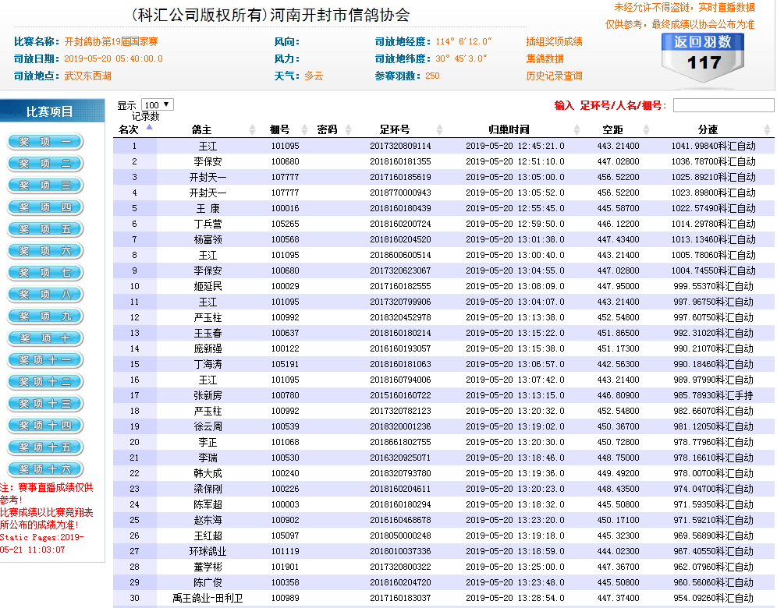Select 奖项十 in sidebar
Image resolution: width=777 pixels, height=608 pixels.
(x=44, y=338)
